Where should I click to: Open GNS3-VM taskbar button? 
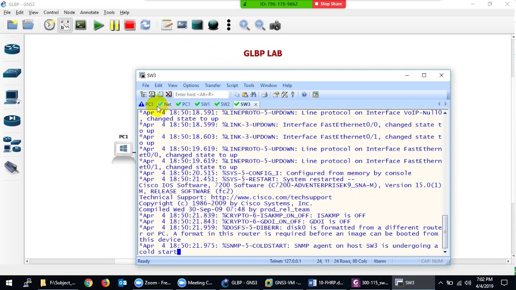pyautogui.click(x=283, y=283)
